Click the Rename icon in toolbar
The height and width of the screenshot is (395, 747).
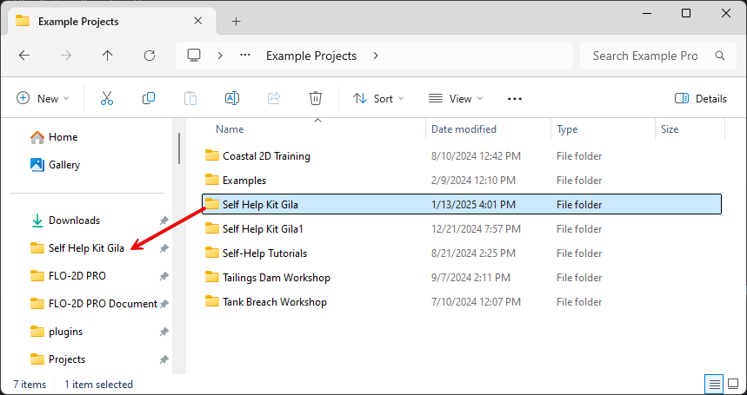click(x=232, y=99)
